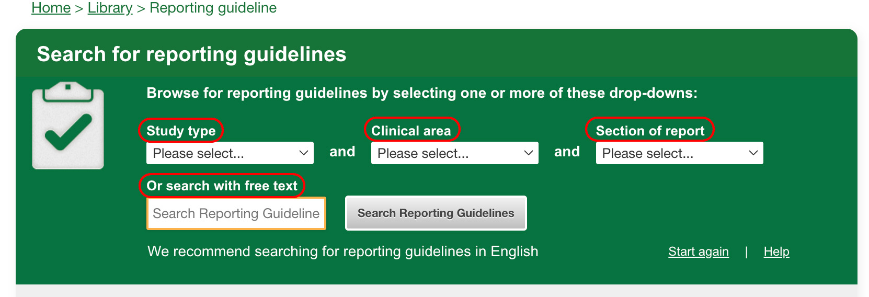The width and height of the screenshot is (869, 297).
Task: Click the Clinical area label
Action: (x=411, y=131)
